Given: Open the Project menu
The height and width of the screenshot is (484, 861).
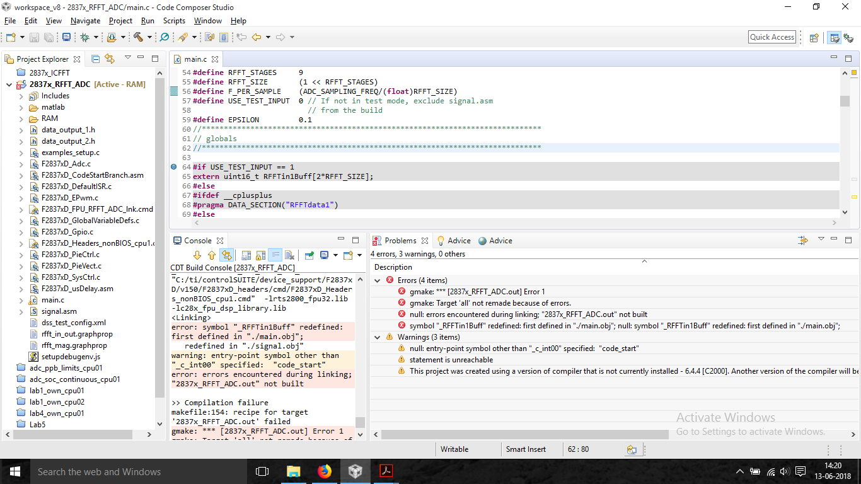Looking at the screenshot, I should pyautogui.click(x=120, y=21).
